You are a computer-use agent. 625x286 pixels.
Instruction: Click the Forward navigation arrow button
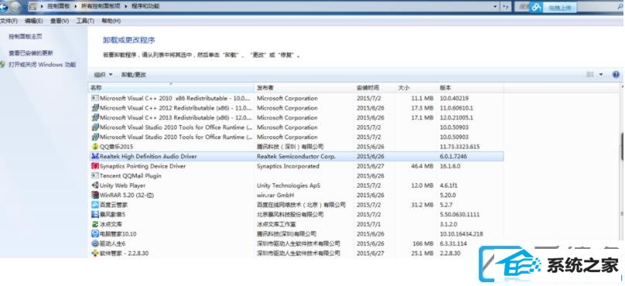[x=15, y=7]
